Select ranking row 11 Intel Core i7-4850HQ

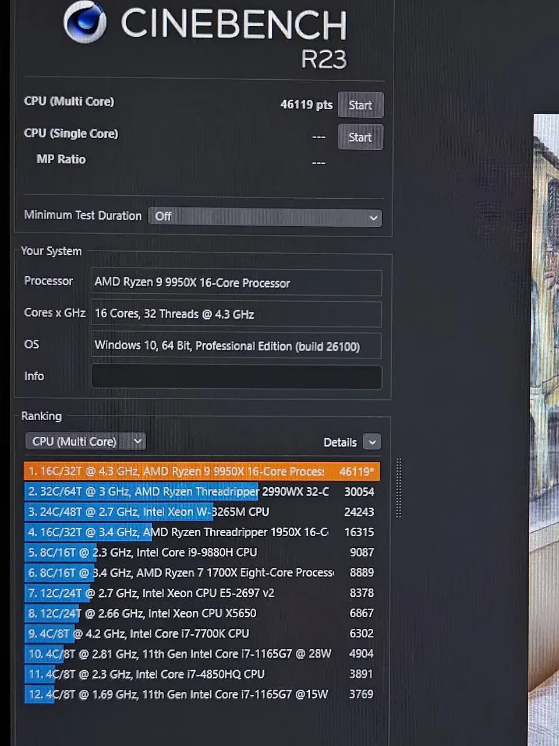tap(201, 674)
